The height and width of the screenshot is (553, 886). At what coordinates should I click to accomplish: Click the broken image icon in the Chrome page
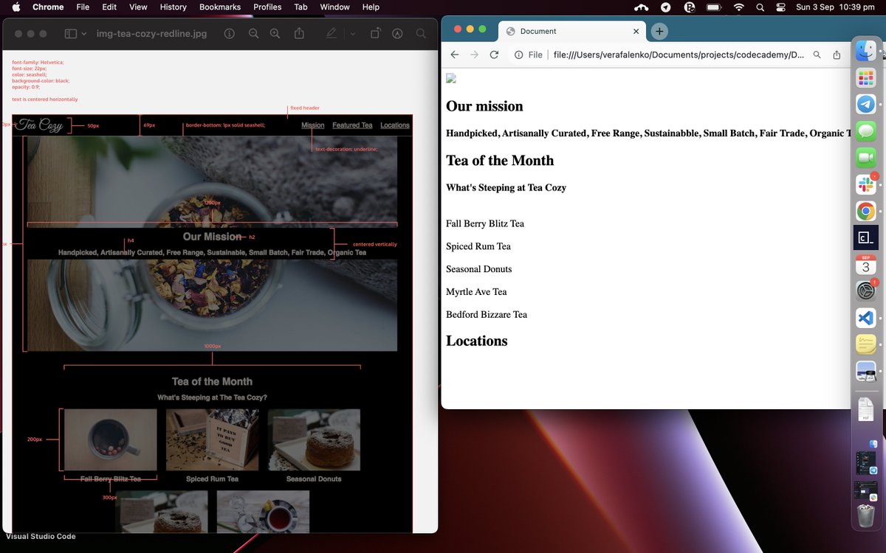451,79
